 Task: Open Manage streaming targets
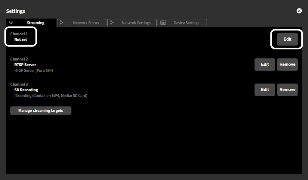[41, 110]
